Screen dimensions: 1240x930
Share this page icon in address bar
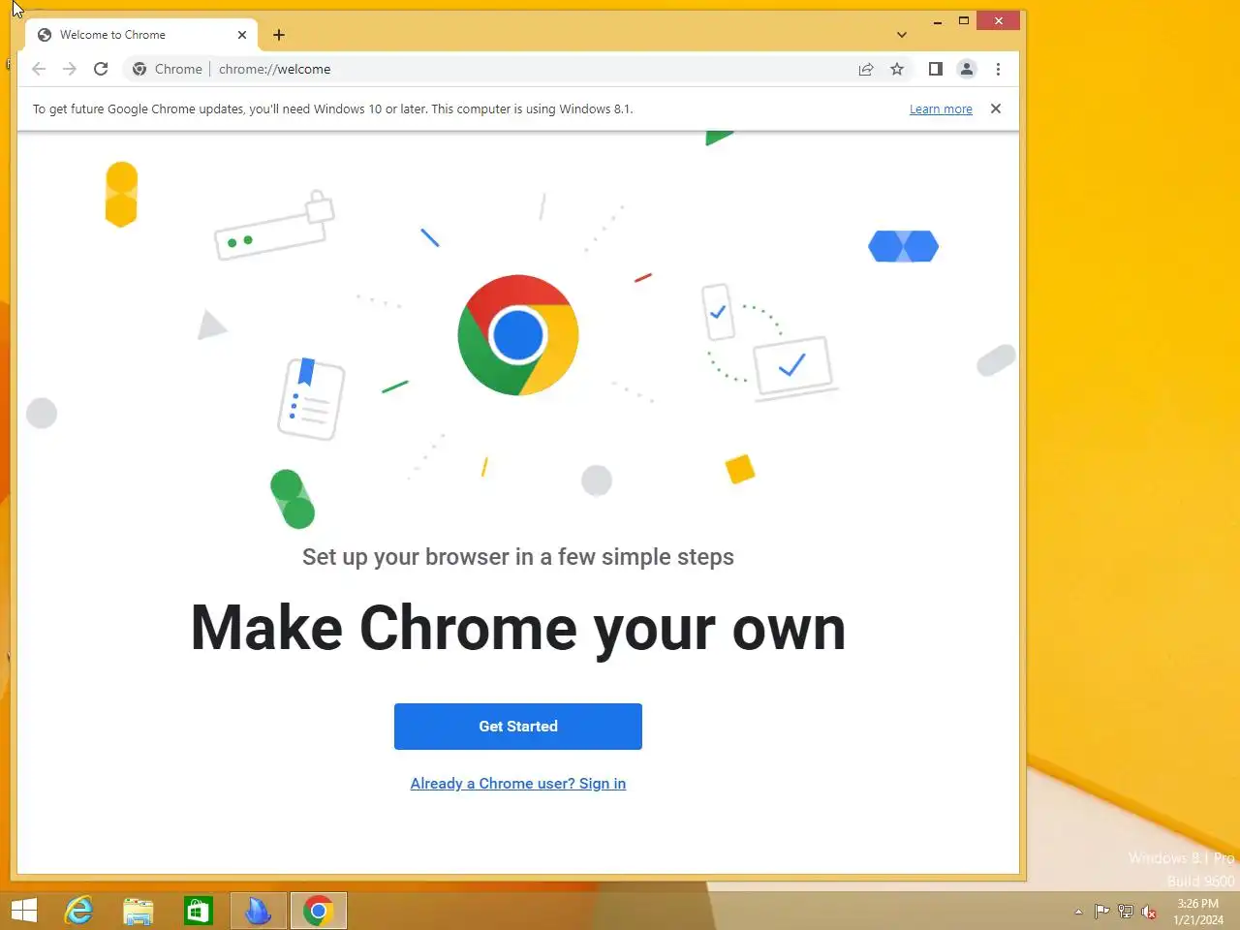(x=866, y=69)
